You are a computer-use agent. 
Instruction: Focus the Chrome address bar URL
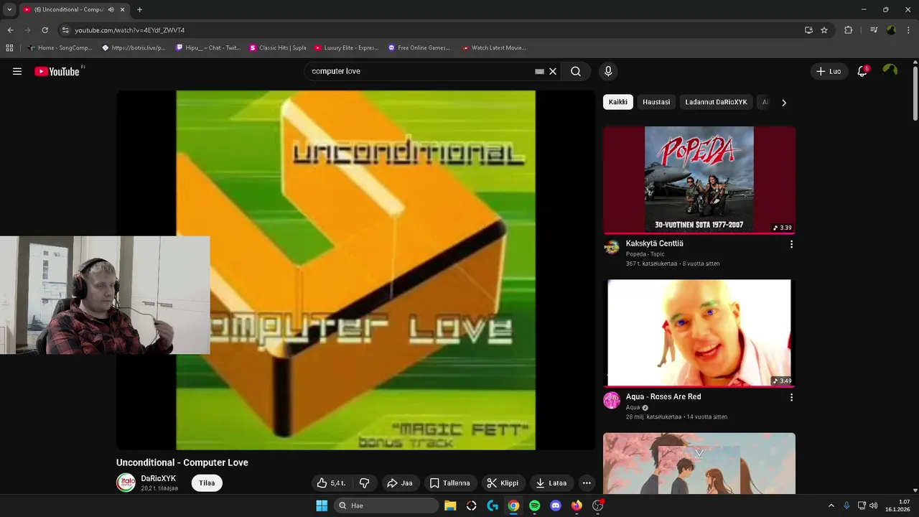click(x=129, y=30)
